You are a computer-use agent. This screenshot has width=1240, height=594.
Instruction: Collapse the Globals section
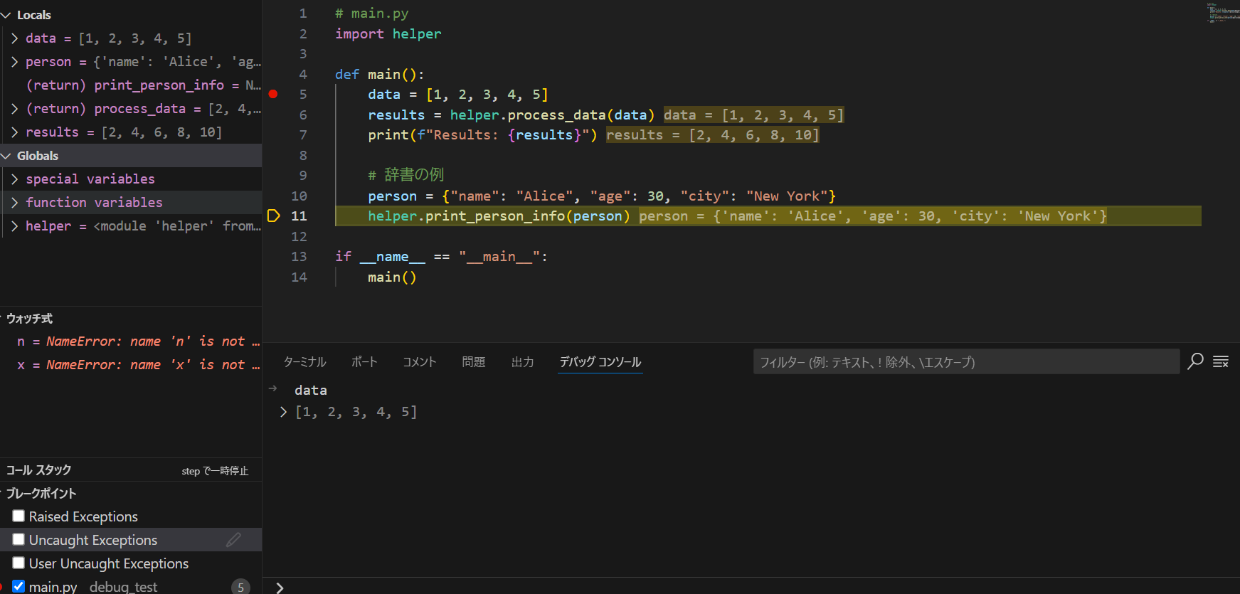6,156
